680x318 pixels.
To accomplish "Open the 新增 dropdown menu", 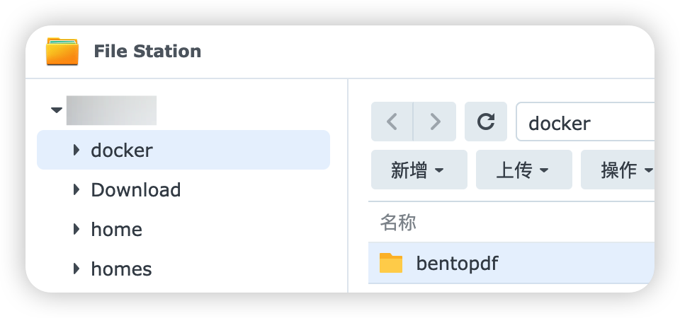I will [x=419, y=170].
